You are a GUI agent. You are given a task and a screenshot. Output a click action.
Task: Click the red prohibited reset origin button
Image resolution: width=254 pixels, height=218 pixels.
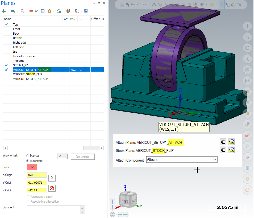pyautogui.click(x=52, y=188)
